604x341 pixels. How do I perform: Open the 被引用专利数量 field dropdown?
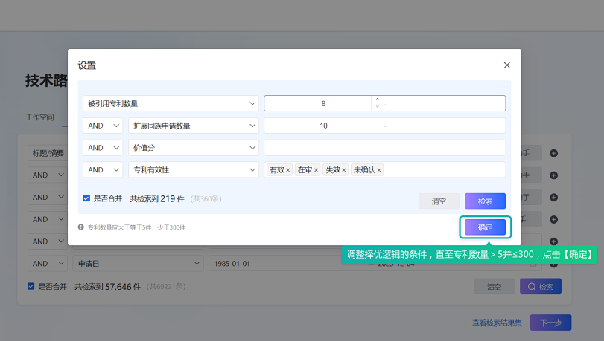(171, 103)
